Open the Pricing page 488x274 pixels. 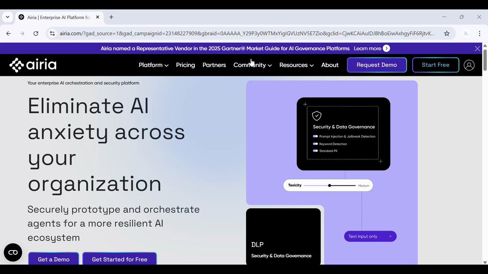click(x=185, y=65)
